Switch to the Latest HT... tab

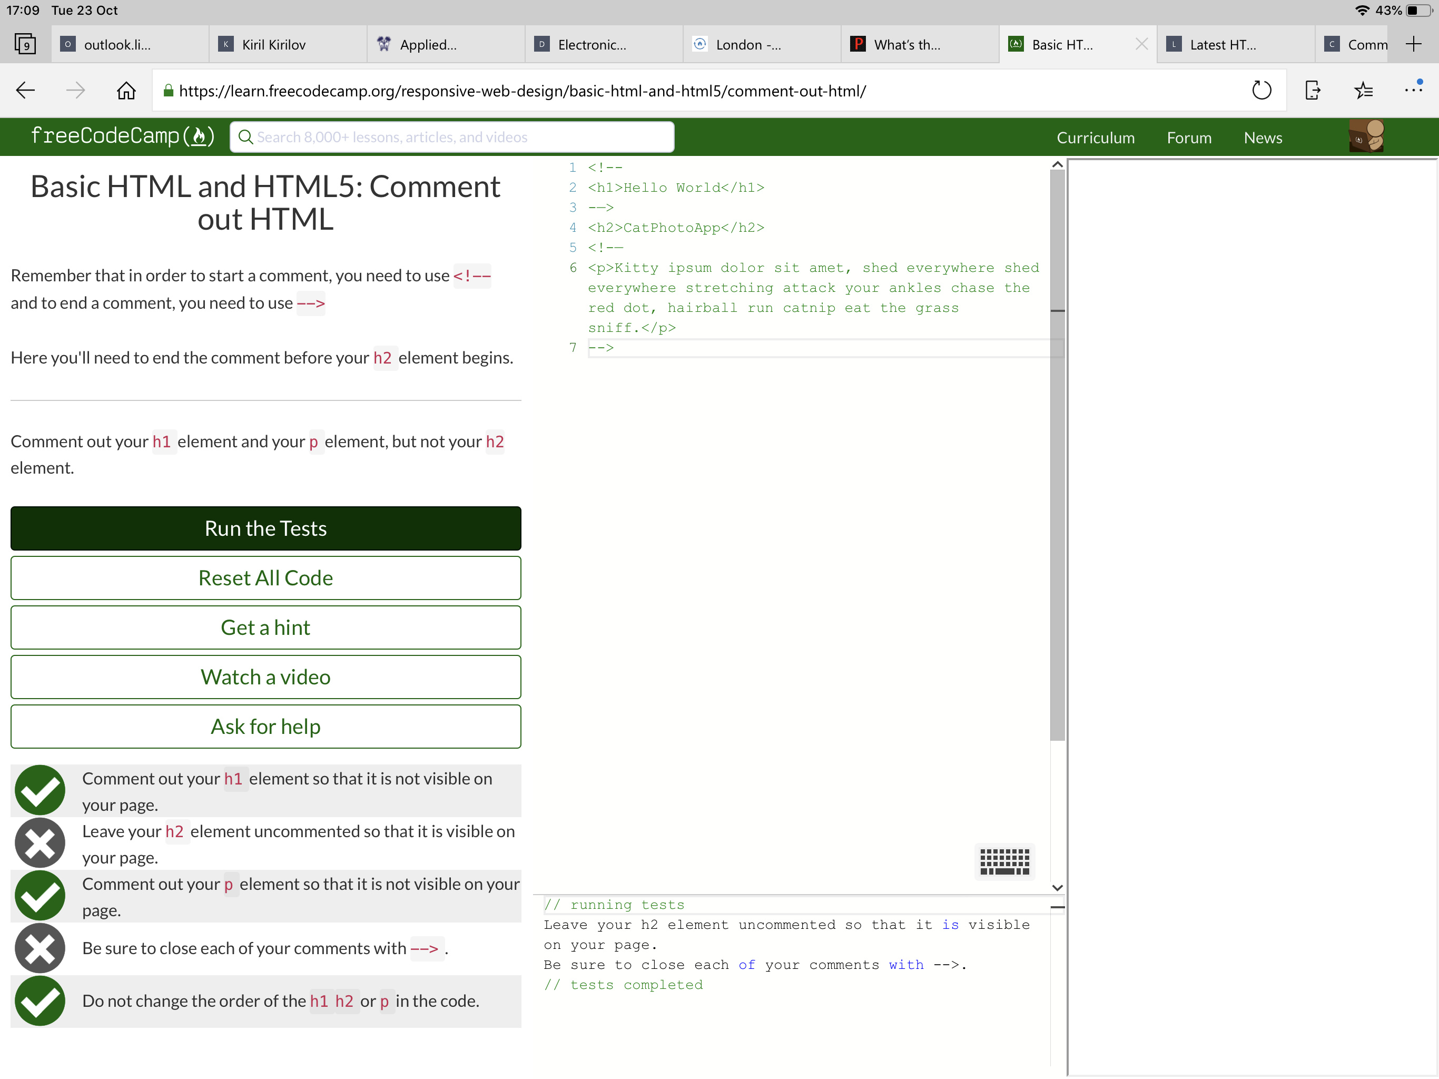click(1223, 44)
